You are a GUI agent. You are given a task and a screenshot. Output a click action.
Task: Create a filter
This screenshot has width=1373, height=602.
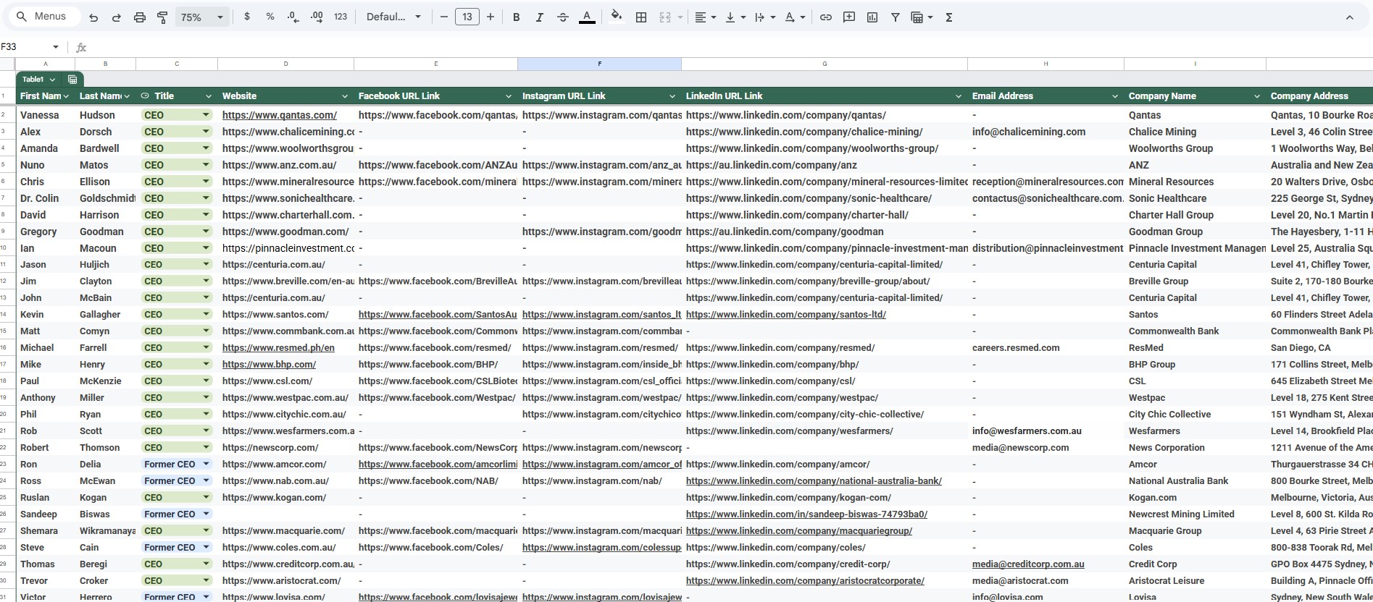tap(896, 17)
